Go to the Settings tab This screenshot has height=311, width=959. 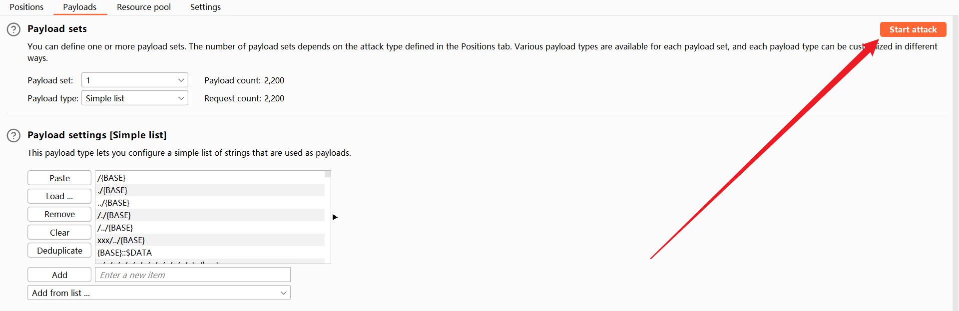(x=205, y=7)
